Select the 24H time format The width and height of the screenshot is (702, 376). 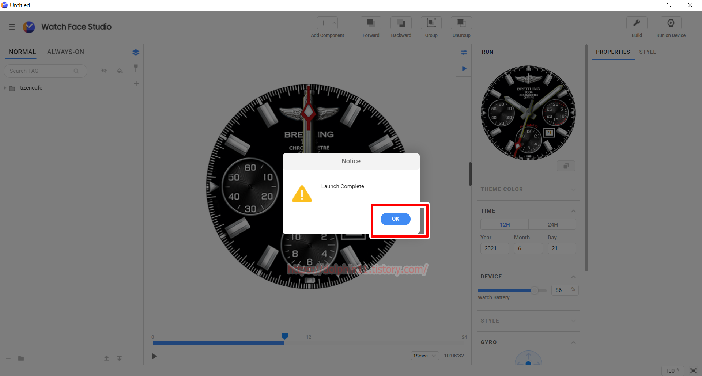pyautogui.click(x=552, y=224)
